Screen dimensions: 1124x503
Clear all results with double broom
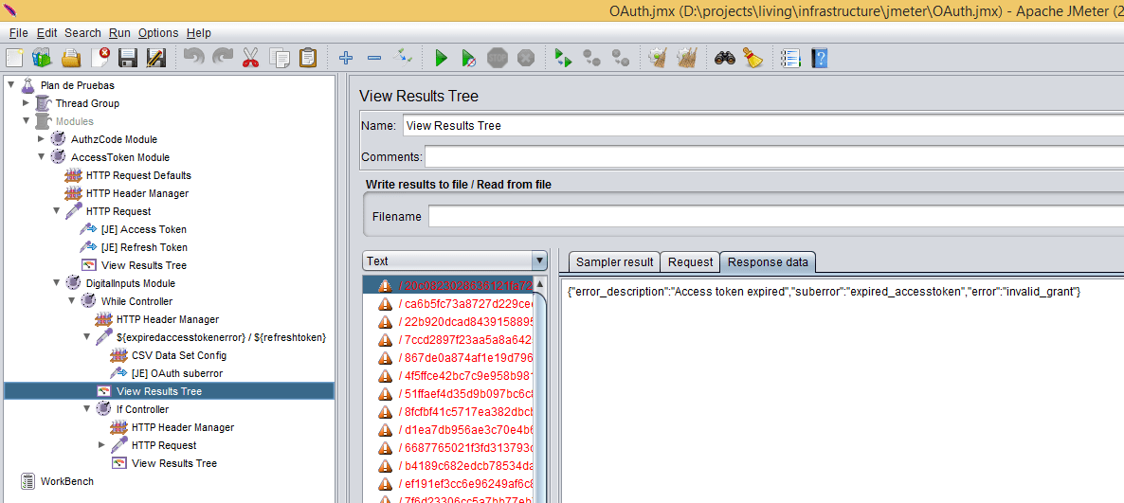[687, 58]
